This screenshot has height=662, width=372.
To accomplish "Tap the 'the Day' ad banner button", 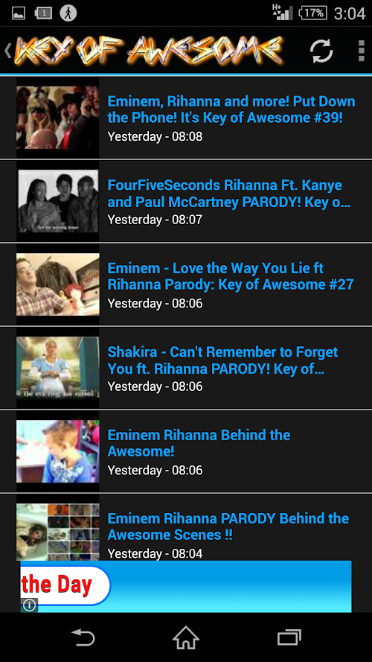I will point(65,585).
